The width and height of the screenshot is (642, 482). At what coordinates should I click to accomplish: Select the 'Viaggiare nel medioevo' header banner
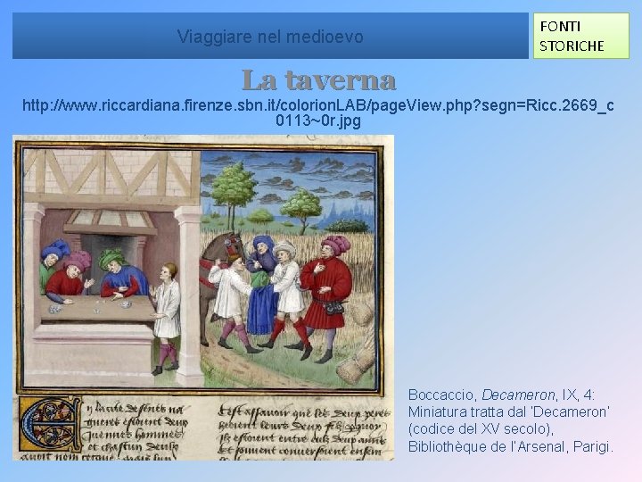click(270, 36)
